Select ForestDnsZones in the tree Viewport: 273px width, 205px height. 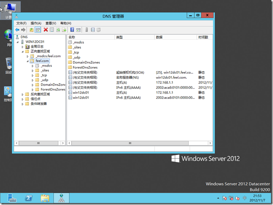point(53,89)
